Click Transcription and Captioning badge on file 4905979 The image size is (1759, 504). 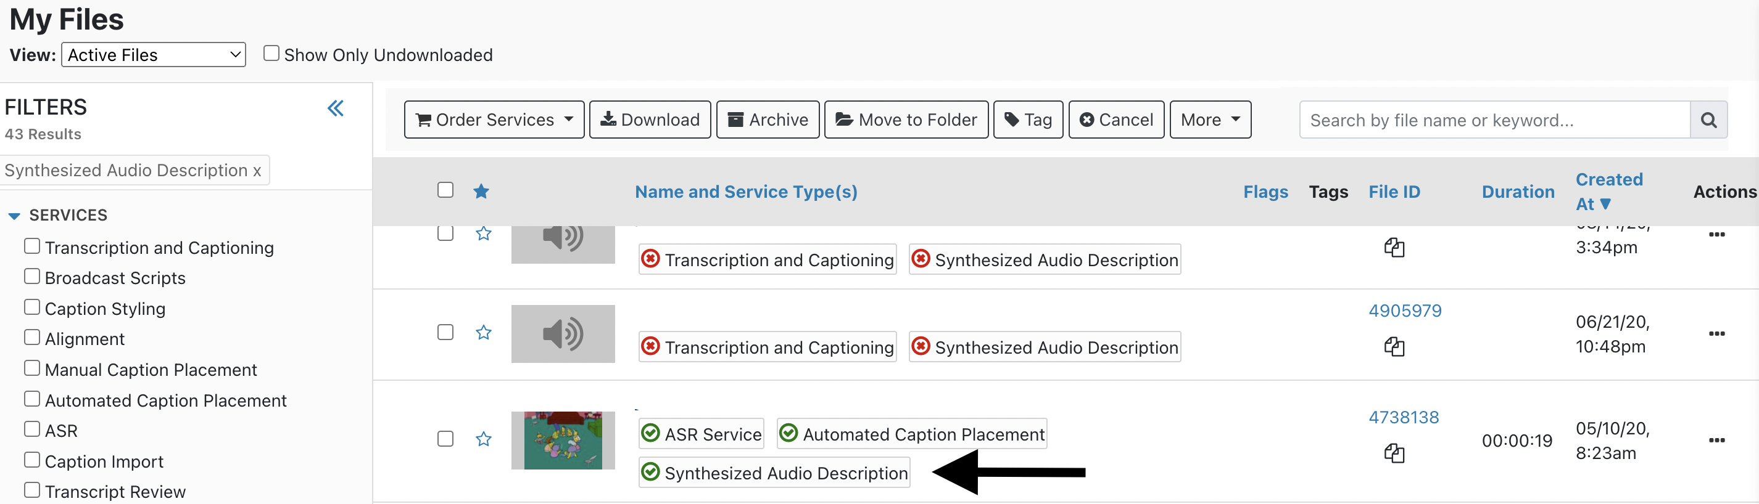768,347
